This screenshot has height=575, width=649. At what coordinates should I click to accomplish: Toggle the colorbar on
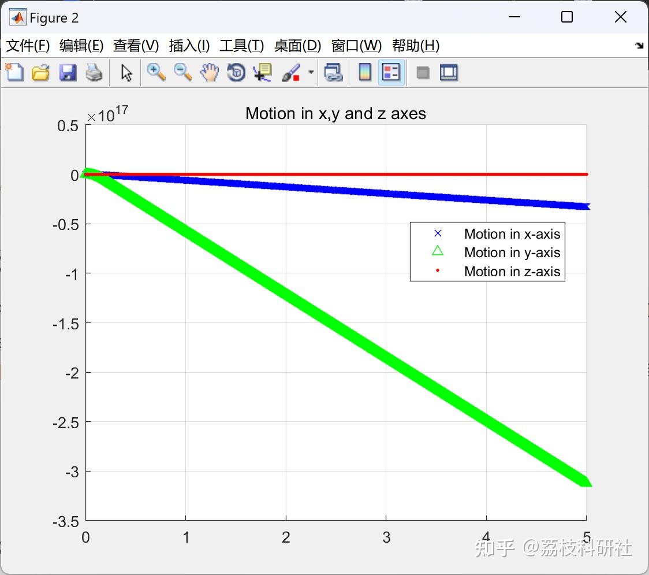(364, 73)
